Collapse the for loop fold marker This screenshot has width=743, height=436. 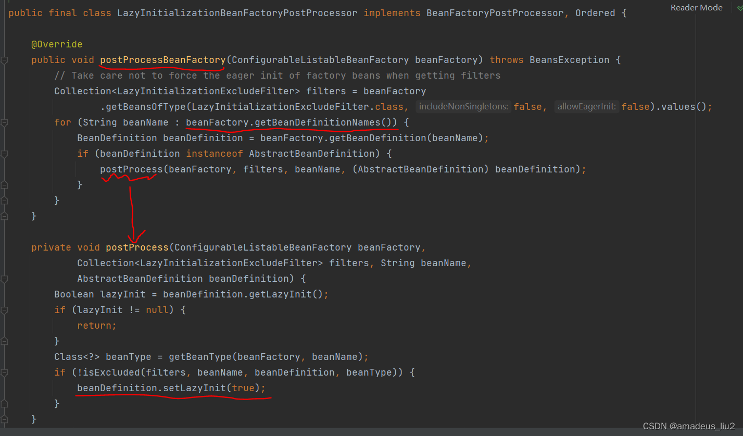click(4, 123)
